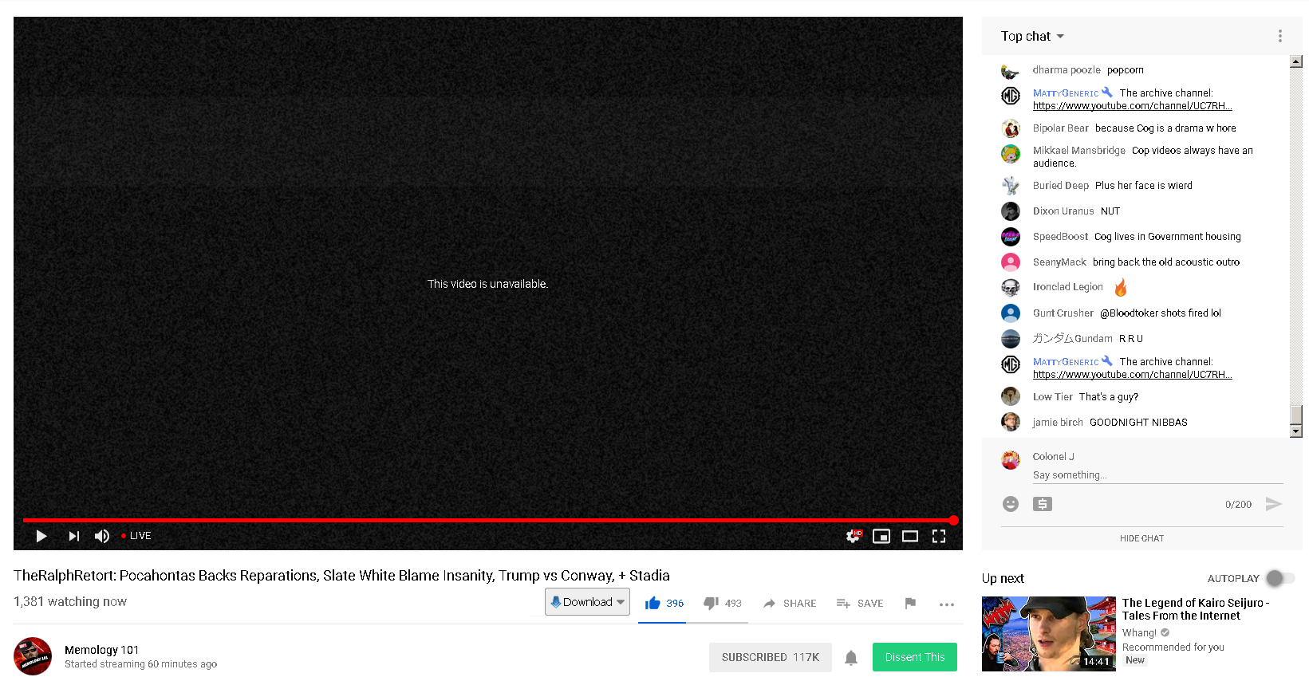The height and width of the screenshot is (677, 1309).
Task: Open more actions ellipsis below video
Action: [x=947, y=604]
